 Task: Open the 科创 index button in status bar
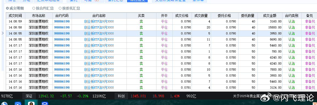[x=121, y=96]
